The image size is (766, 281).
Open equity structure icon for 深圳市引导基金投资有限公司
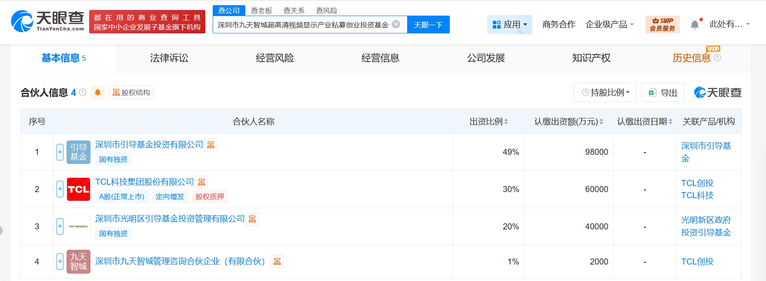click(x=211, y=145)
